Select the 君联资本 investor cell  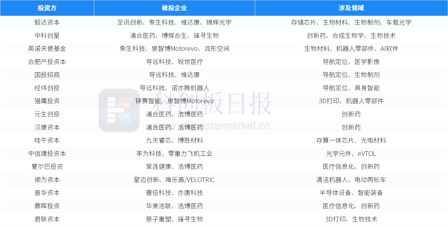[47, 219]
